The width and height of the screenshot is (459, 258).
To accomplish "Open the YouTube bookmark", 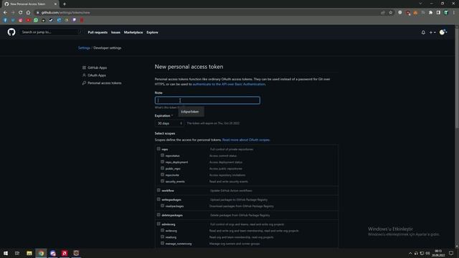I will click(x=28, y=20).
